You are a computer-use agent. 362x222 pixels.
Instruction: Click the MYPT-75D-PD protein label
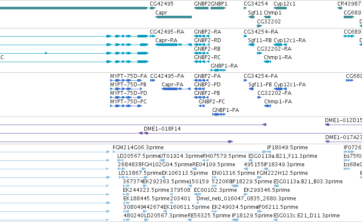[x=128, y=93]
